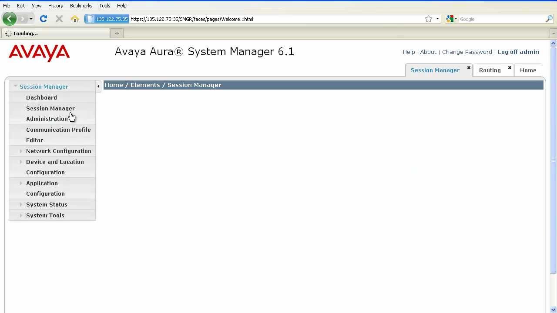Click the Change Password link
Image resolution: width=557 pixels, height=313 pixels.
click(467, 52)
